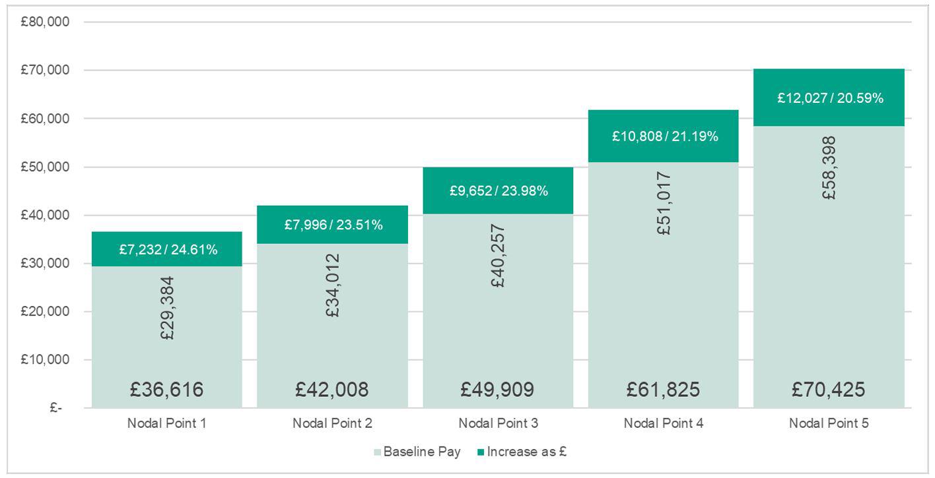Click the £58,398 baseline pay data label
Screen dimensions: 935x478
(x=829, y=168)
